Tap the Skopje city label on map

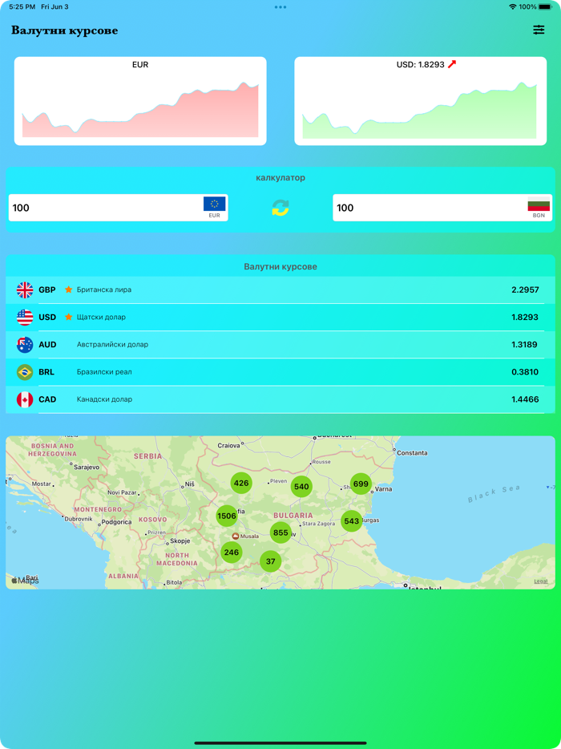coord(180,541)
